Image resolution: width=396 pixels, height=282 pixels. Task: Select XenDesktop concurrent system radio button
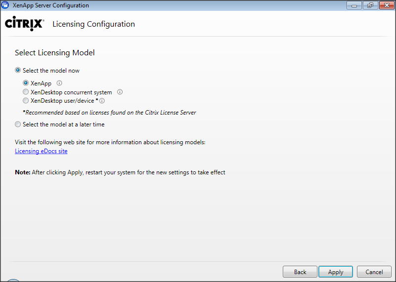click(x=26, y=92)
